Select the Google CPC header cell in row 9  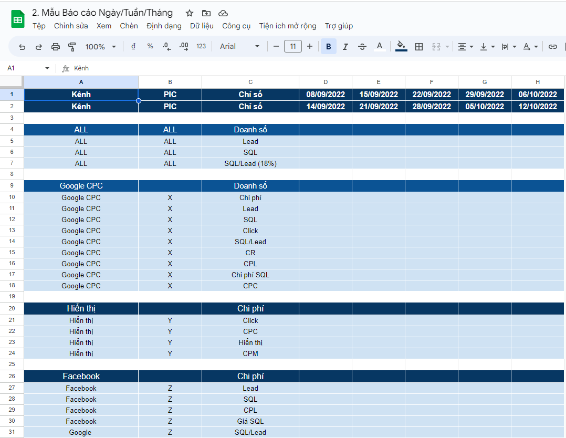tap(81, 185)
